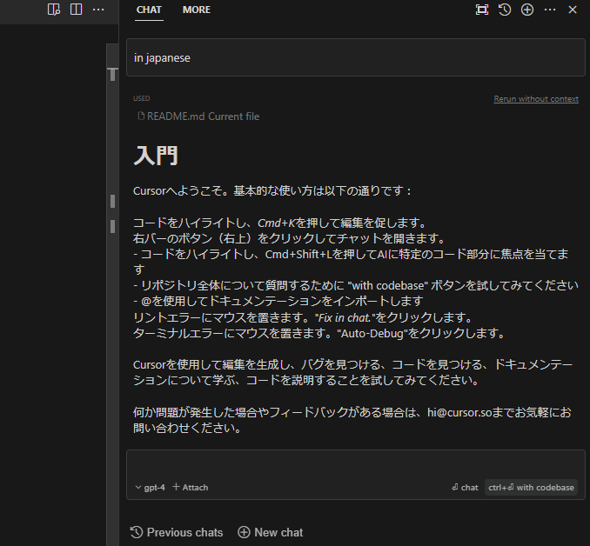
Task: Open the editor layout icon with a dot
Action: point(54,10)
